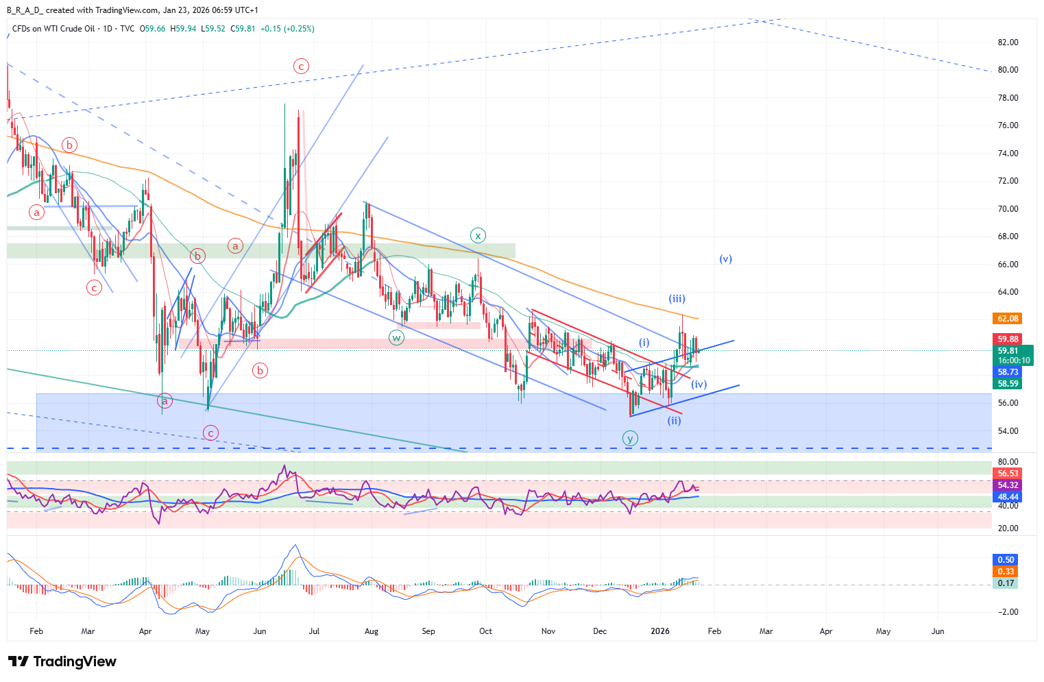Select the blue 58.73 price label

pyautogui.click(x=1008, y=372)
